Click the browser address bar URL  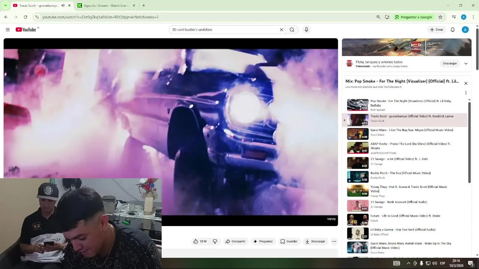tap(100, 17)
